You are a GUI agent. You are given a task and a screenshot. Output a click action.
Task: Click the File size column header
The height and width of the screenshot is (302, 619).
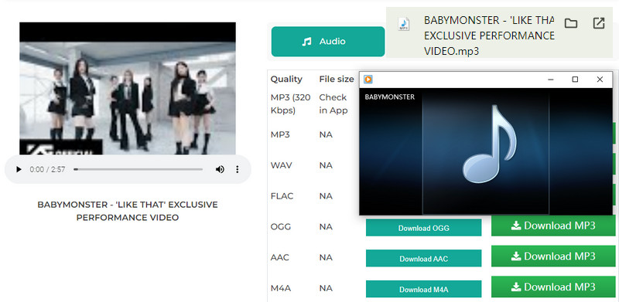click(x=337, y=80)
